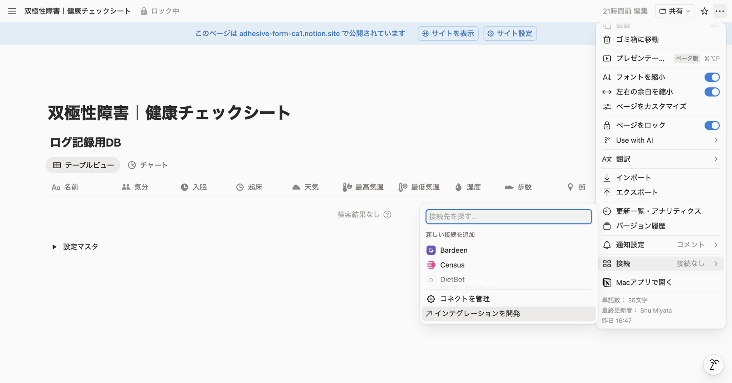Expand the 設定マスタ toggle block

point(54,247)
